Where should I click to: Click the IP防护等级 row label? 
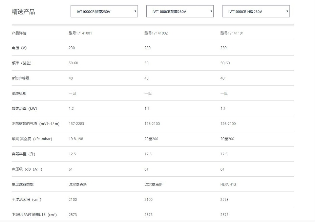tap(20, 78)
